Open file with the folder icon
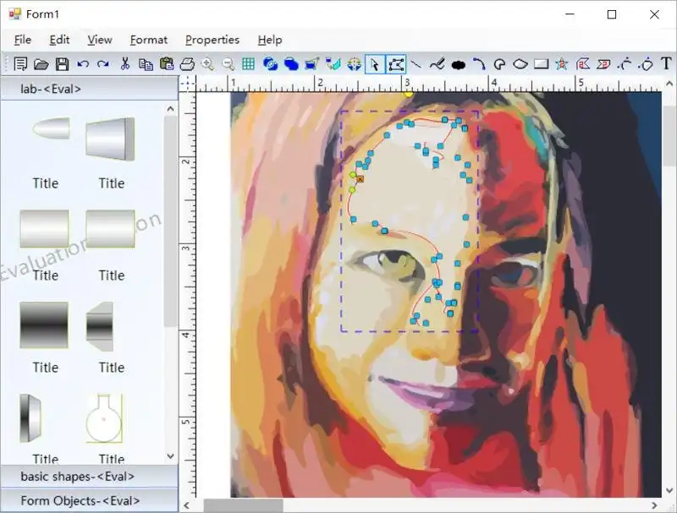677x513 pixels. 41,64
